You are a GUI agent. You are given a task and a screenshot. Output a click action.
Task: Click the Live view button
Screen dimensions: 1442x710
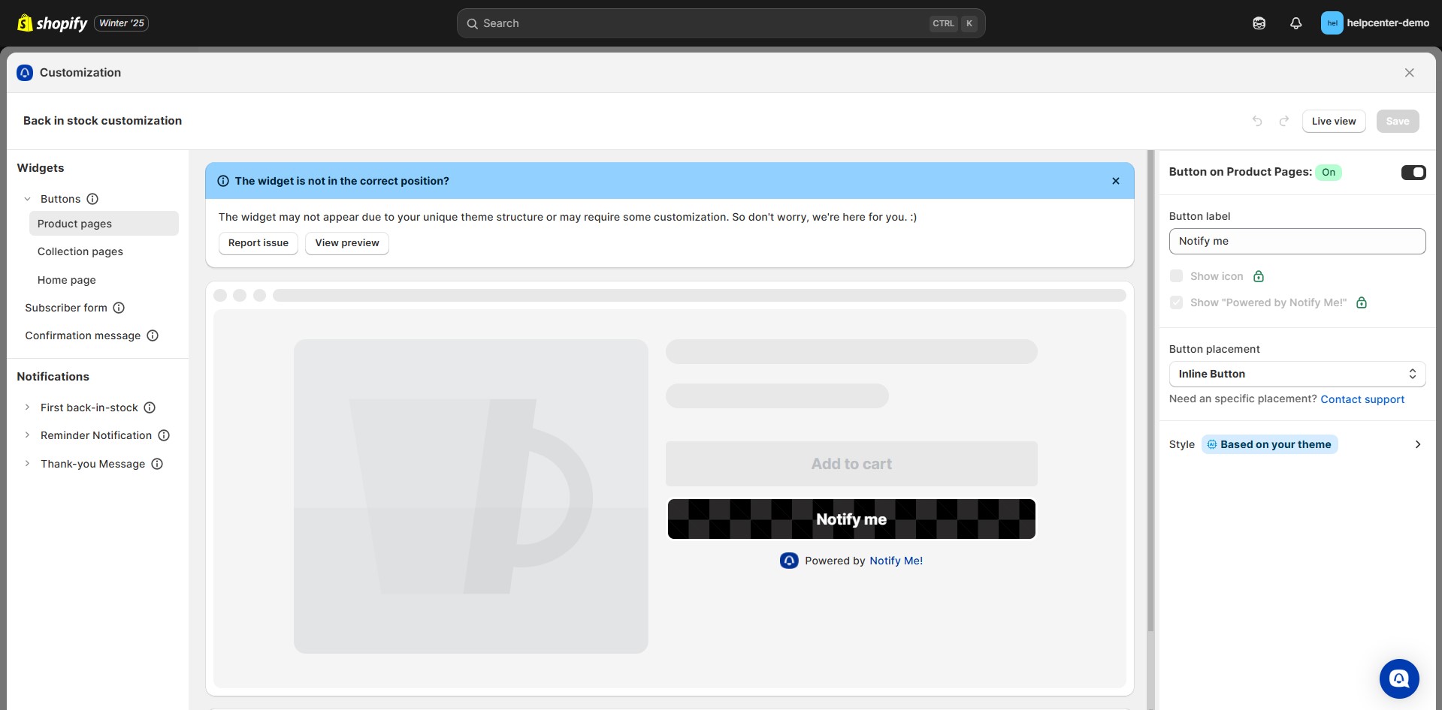(x=1333, y=121)
